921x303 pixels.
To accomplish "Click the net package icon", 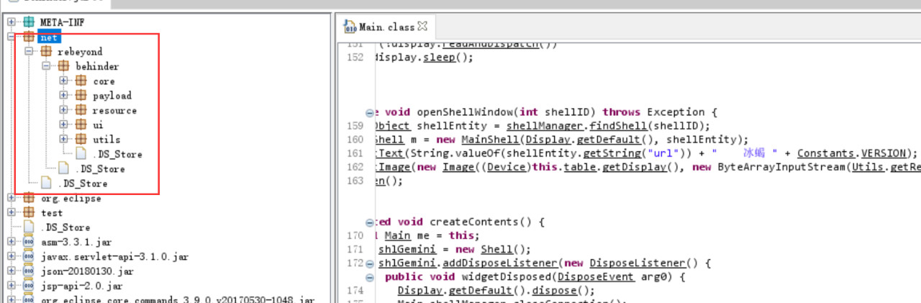I will click(28, 37).
